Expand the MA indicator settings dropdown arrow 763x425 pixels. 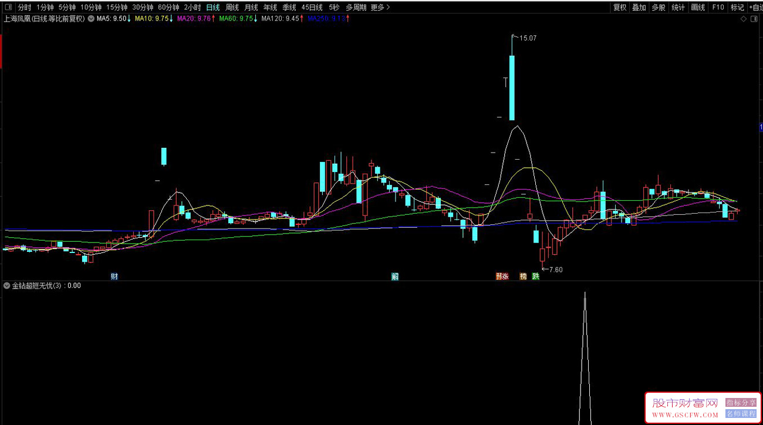91,19
